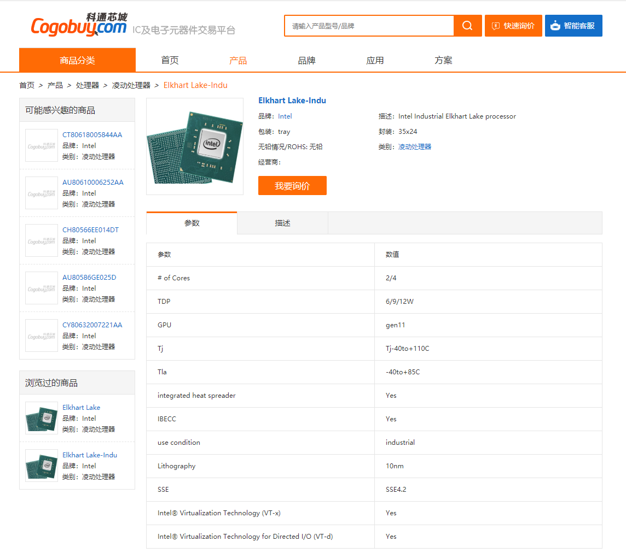Click the 'Intel® Virtualization Technology (VT-x)' row
Image resolution: width=626 pixels, height=553 pixels.
coord(374,513)
